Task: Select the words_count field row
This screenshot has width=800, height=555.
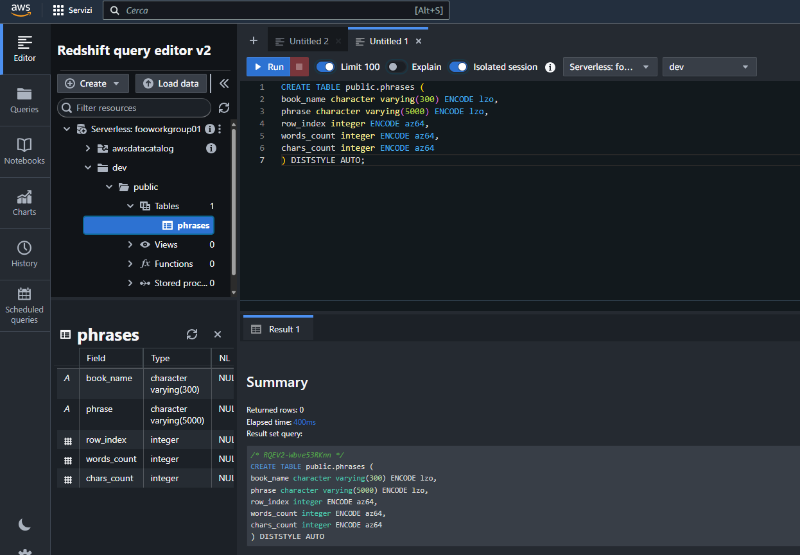Action: tap(145, 459)
